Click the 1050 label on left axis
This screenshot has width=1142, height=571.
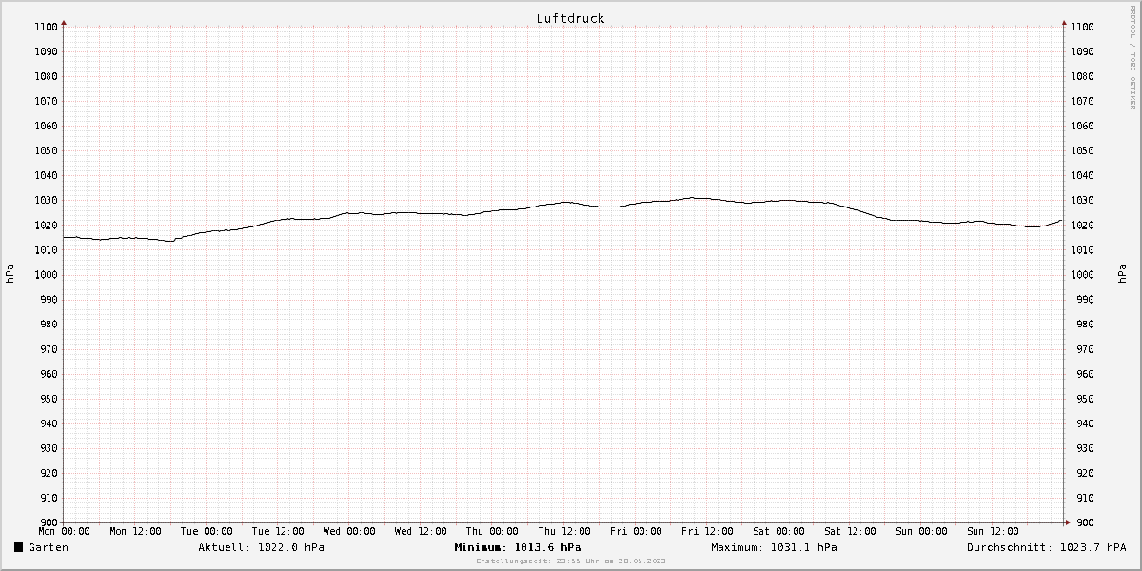coord(47,150)
